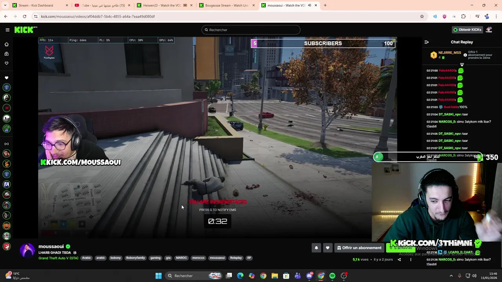This screenshot has height=282, width=502.
Task: Click the recommended live channels icon in sidebar
Action: click(x=7, y=144)
